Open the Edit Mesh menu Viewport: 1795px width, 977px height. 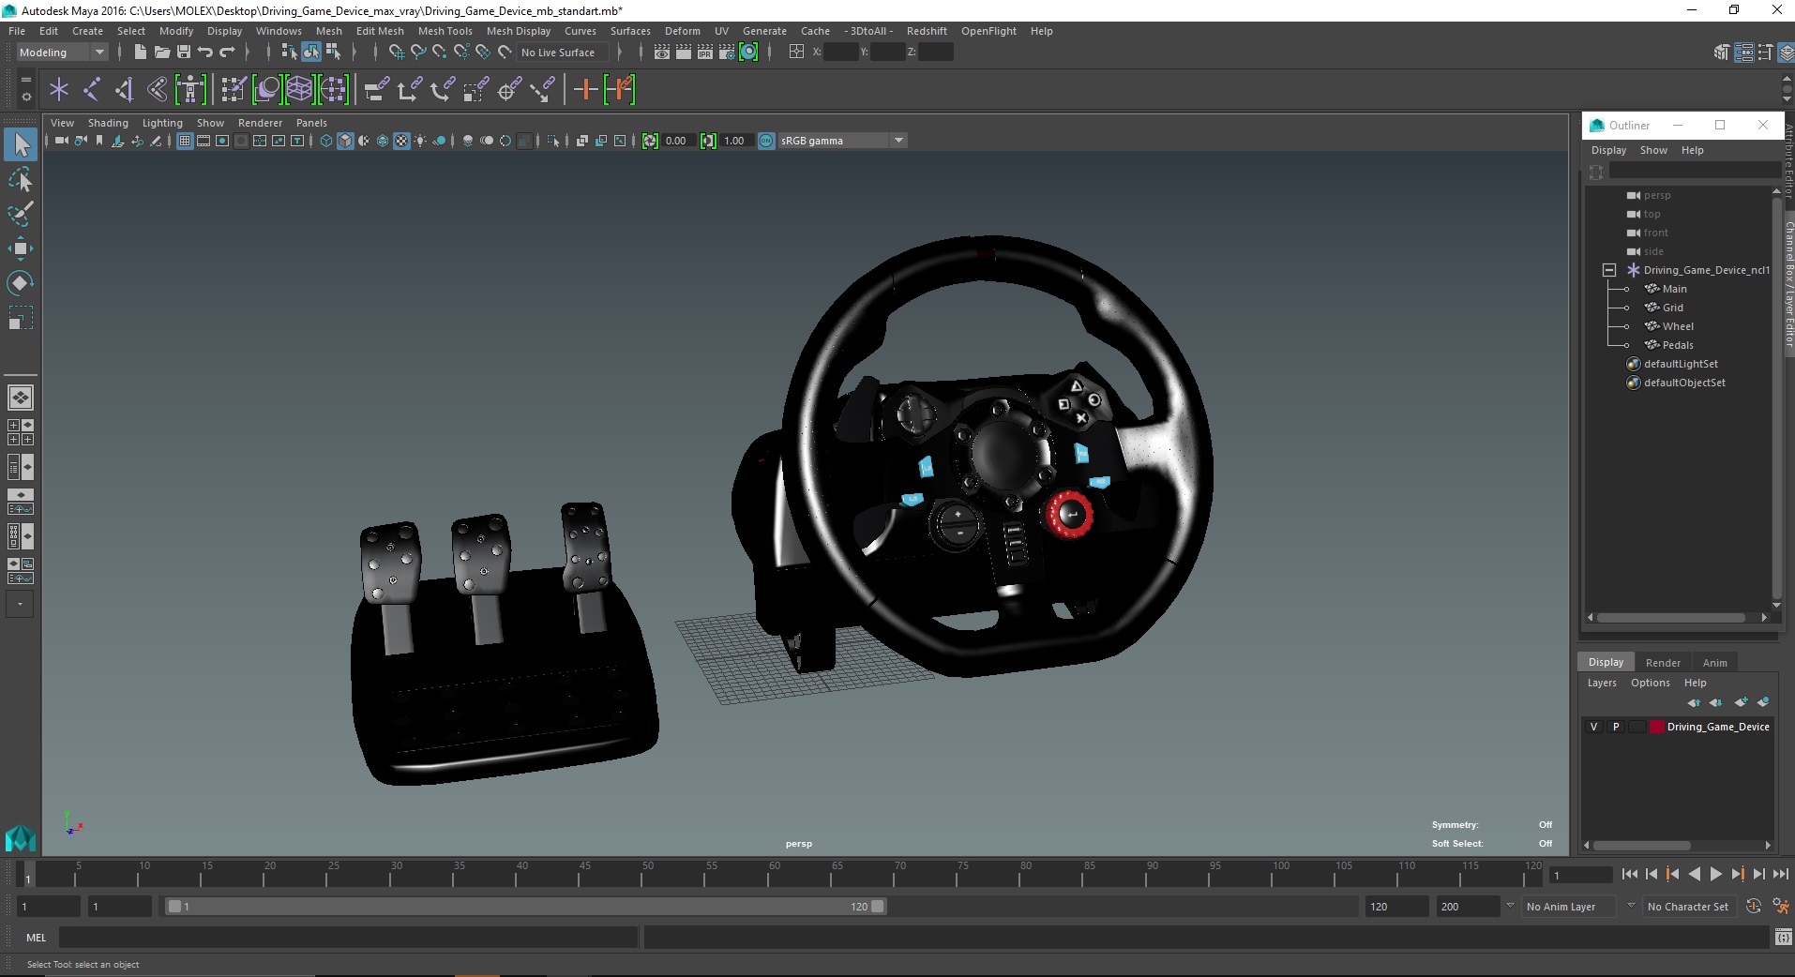point(380,31)
